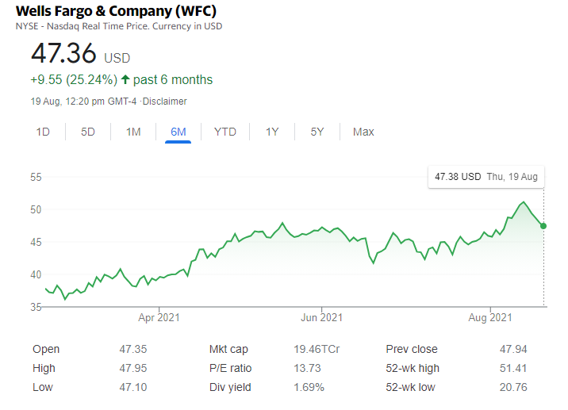Click the 'past 6 months' label

tap(173, 79)
